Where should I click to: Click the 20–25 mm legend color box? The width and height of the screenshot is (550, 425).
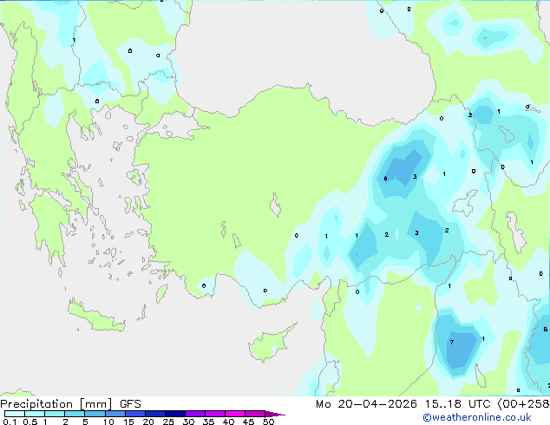pyautogui.click(x=155, y=414)
